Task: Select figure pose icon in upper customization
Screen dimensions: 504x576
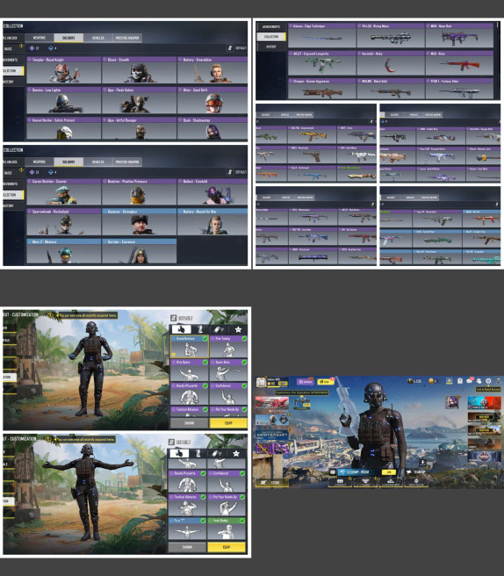Action: click(200, 329)
